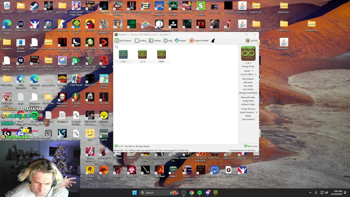The image size is (350, 197).
Task: Show hidden system tray icons chevron
Action: coord(310,193)
